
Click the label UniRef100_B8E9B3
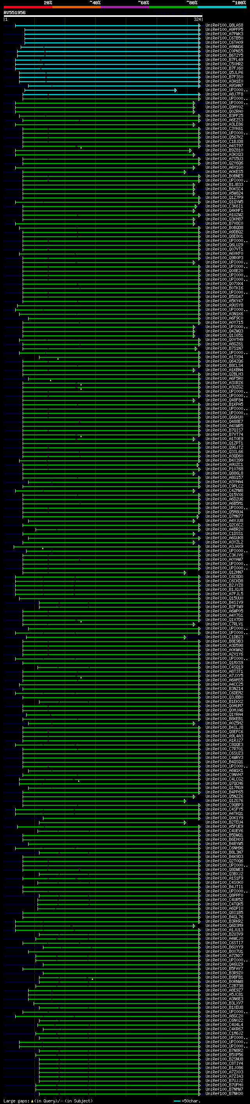[224, 641]
